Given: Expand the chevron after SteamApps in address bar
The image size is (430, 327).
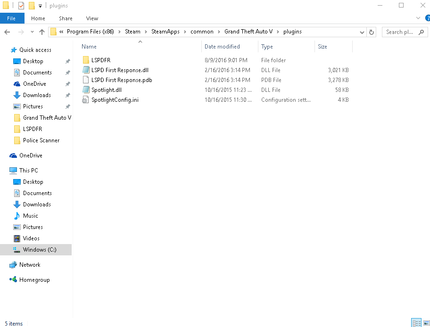Looking at the screenshot, I should pos(185,32).
